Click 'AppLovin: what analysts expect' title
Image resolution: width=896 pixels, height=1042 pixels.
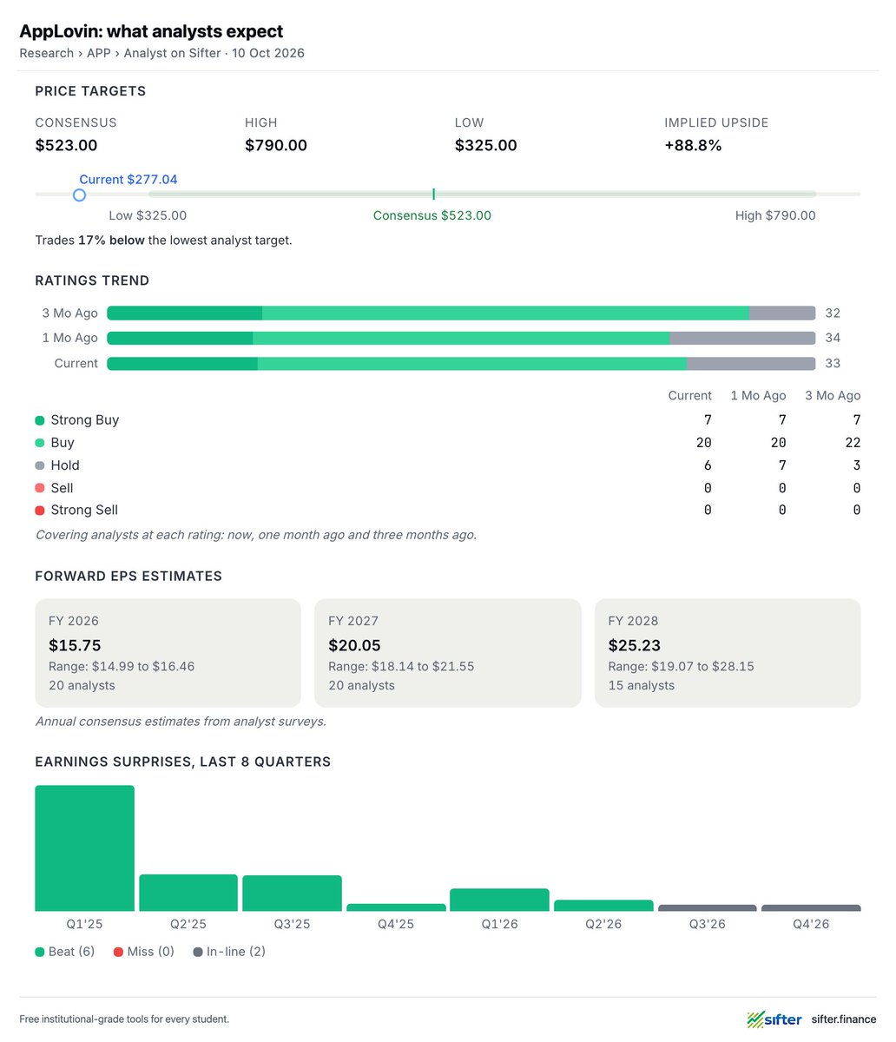tap(151, 31)
